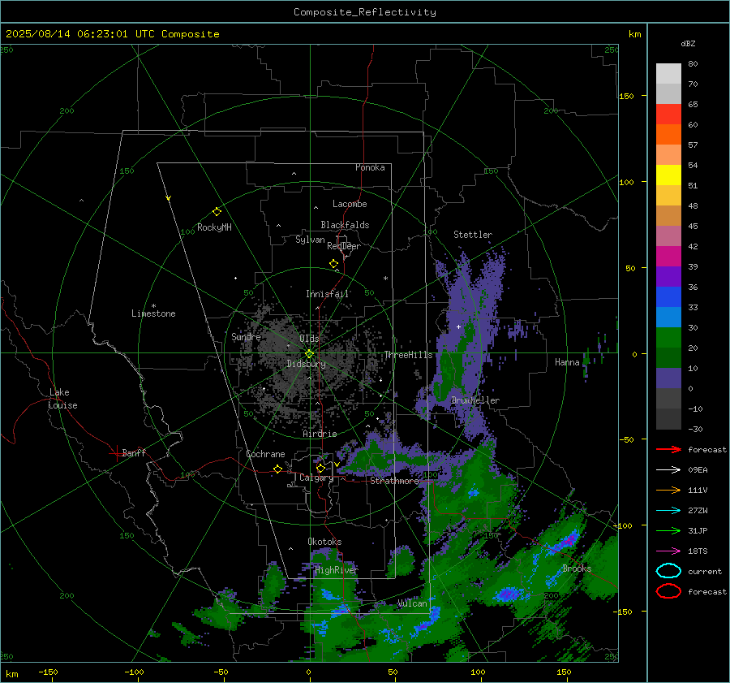Click the Hanna town label
Viewport: 730px width, 683px height.
pos(567,362)
